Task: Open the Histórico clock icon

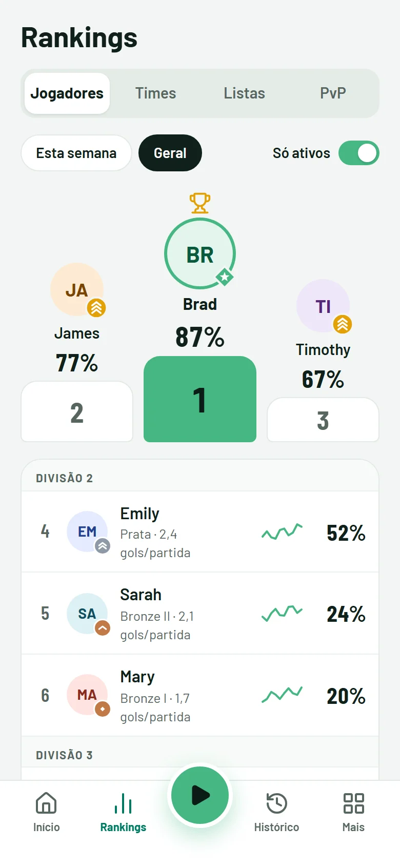Action: (276, 803)
